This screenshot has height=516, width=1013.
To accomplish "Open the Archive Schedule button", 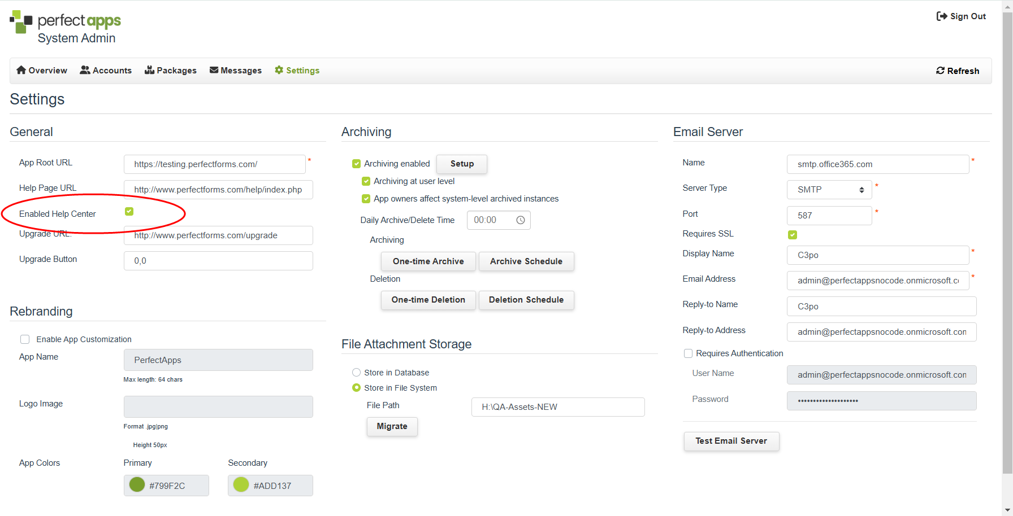I will click(526, 261).
